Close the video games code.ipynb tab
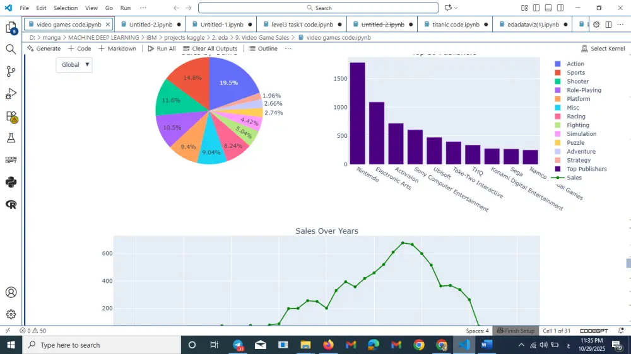Viewport: 631px width, 354px height. [108, 25]
